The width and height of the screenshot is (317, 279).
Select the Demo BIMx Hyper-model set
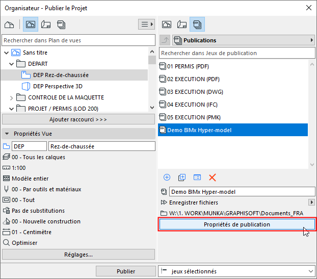(x=233, y=130)
